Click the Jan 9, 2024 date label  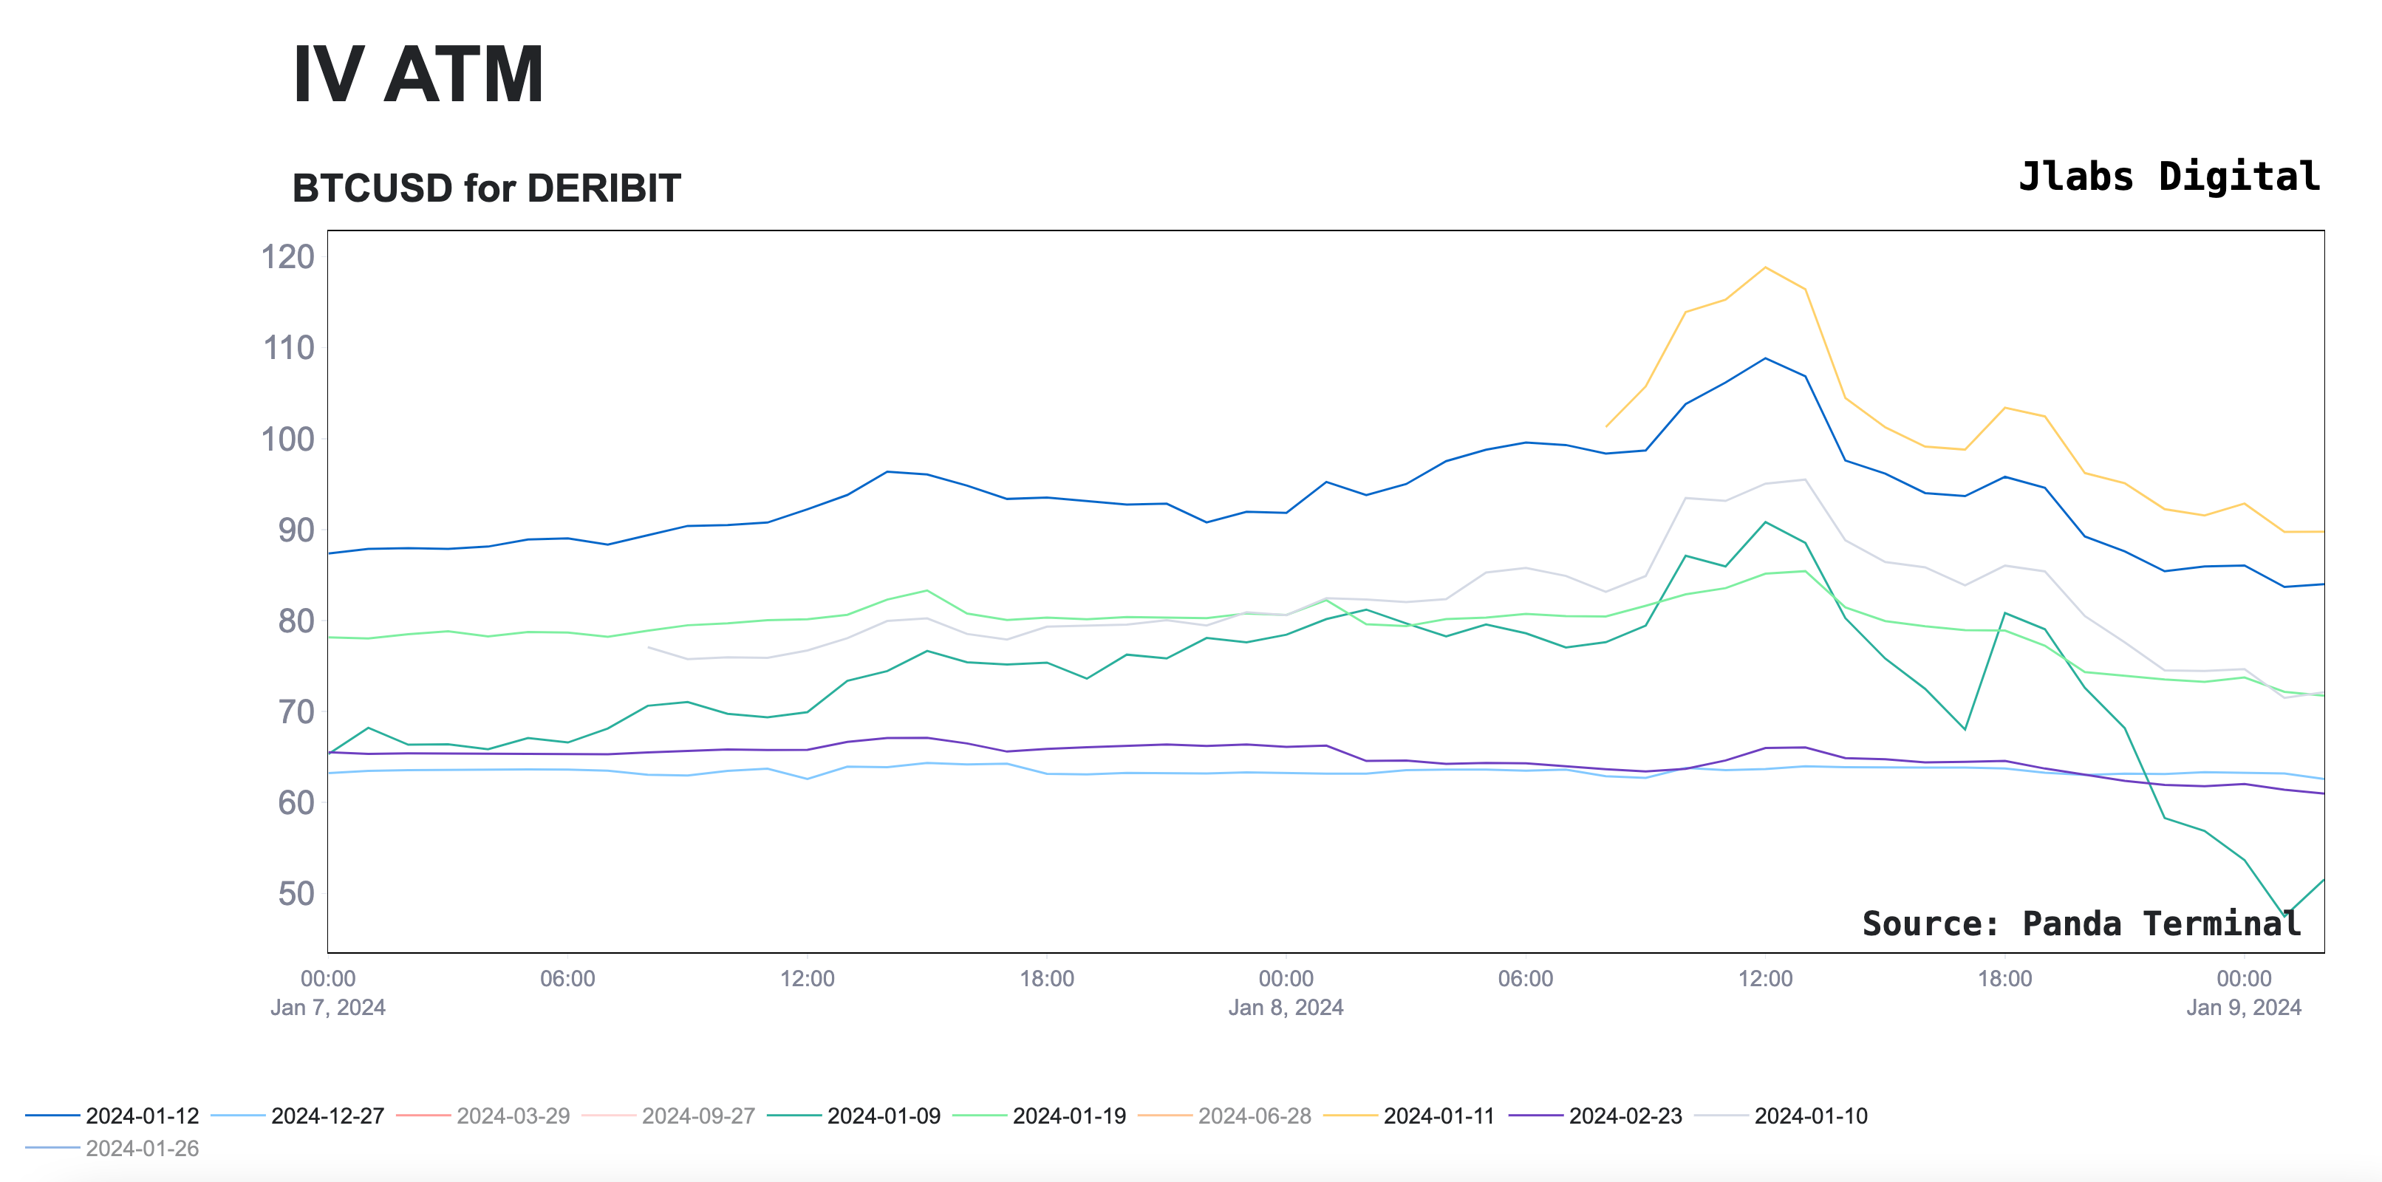point(2243,1007)
